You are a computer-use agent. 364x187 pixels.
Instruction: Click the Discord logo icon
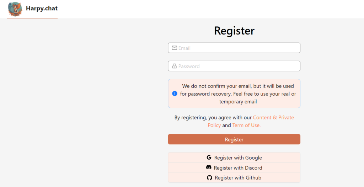click(209, 167)
